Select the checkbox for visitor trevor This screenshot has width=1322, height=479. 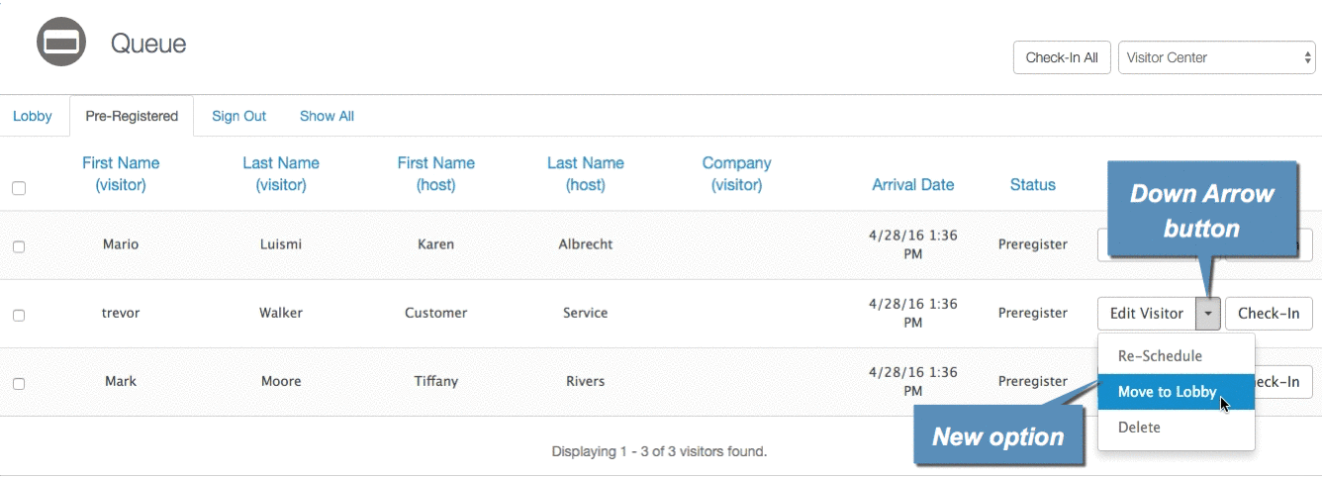click(19, 315)
